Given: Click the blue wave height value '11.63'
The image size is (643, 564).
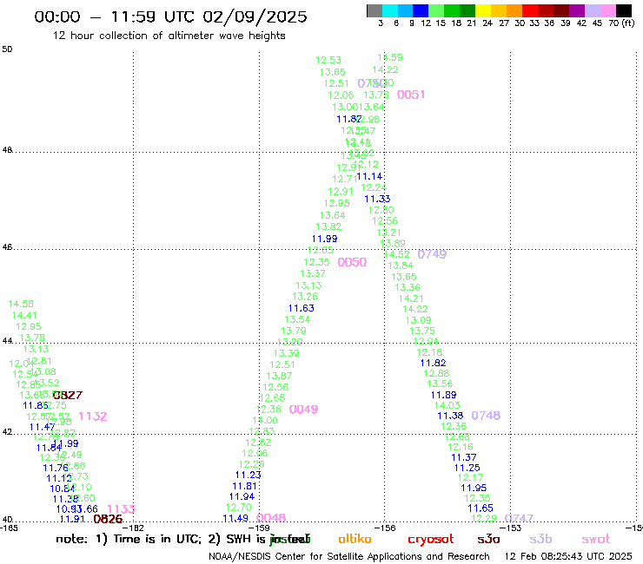Looking at the screenshot, I should pos(302,308).
